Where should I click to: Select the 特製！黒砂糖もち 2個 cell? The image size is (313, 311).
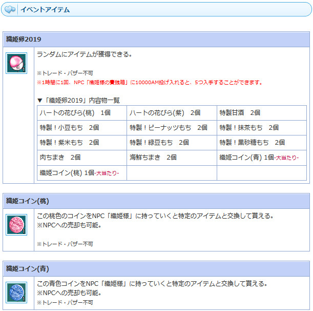(x=262, y=143)
